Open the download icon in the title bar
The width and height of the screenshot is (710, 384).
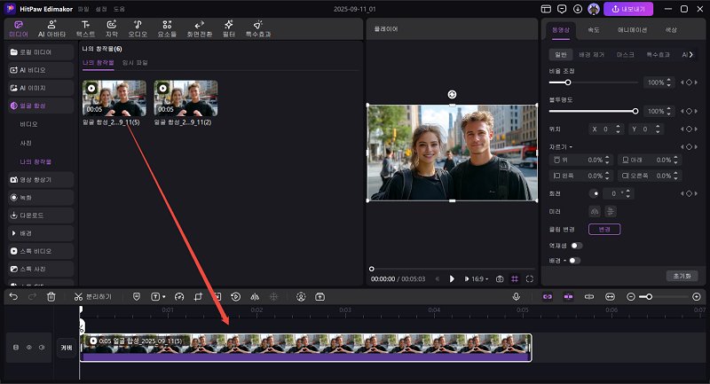tap(578, 9)
